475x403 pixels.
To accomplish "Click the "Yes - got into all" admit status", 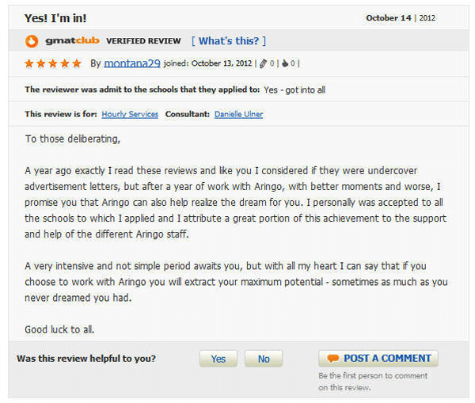I will [x=294, y=89].
